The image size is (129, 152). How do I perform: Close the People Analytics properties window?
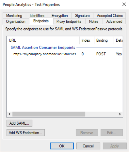(x=124, y=5)
